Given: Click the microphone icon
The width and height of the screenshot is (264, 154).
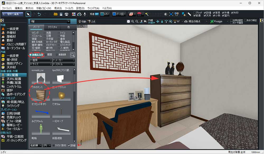Looking at the screenshot, I should [85, 14].
